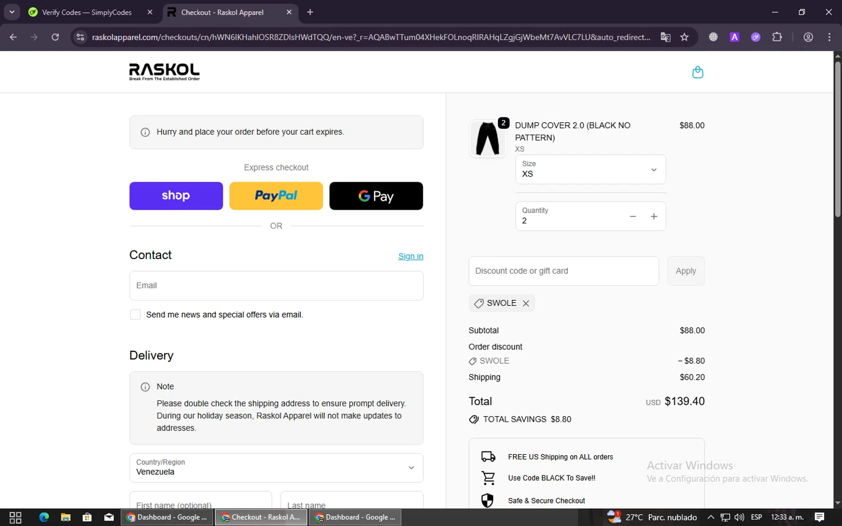Reload the checkout page
The width and height of the screenshot is (842, 526).
coord(55,37)
